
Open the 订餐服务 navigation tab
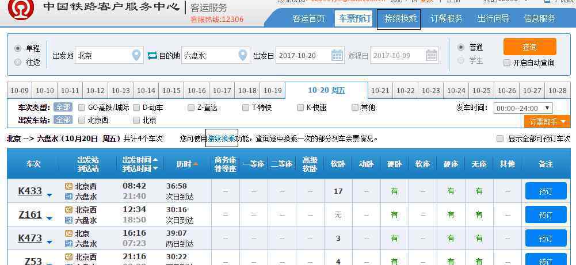click(x=447, y=19)
